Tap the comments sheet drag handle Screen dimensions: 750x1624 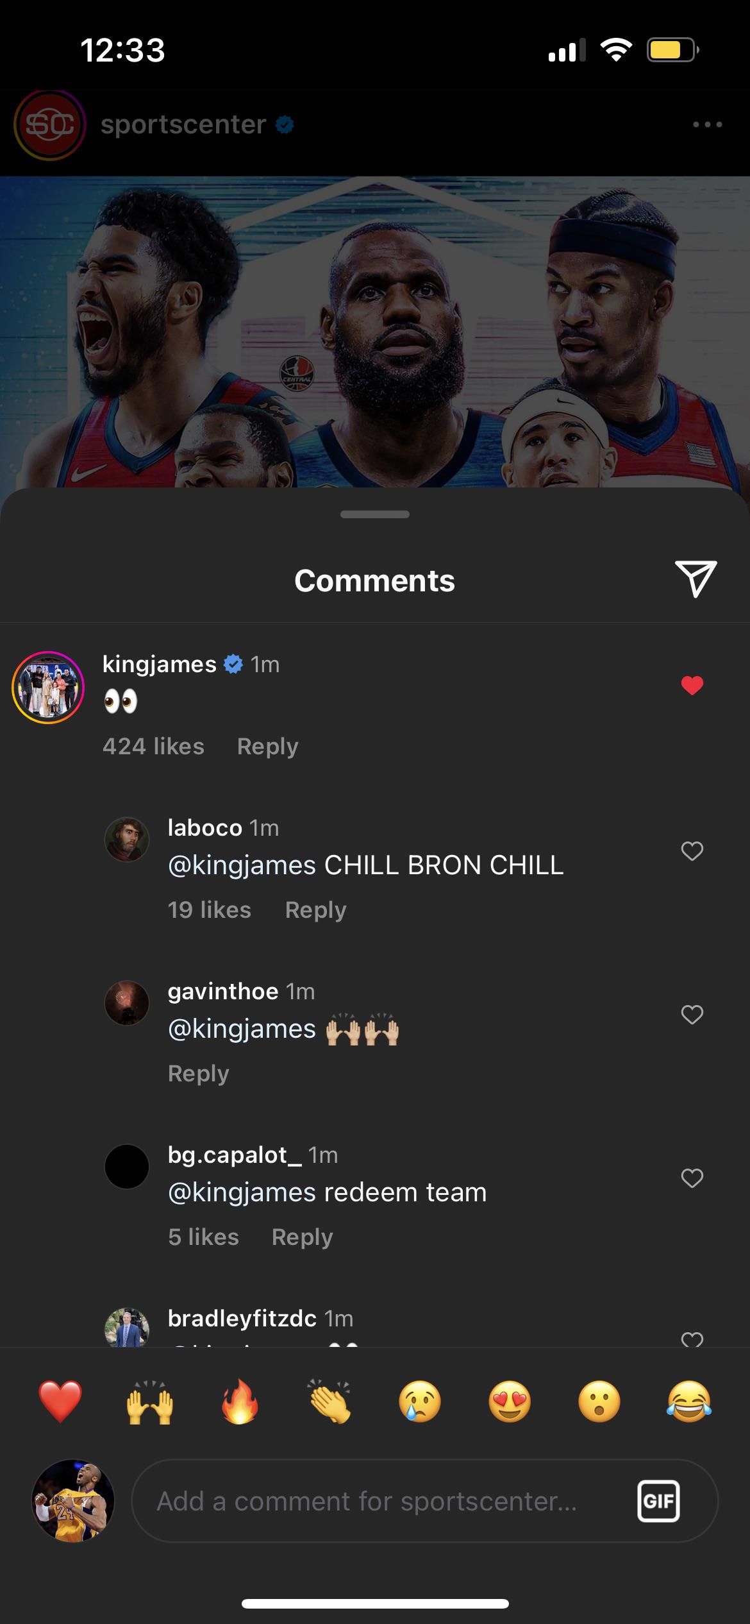[375, 514]
